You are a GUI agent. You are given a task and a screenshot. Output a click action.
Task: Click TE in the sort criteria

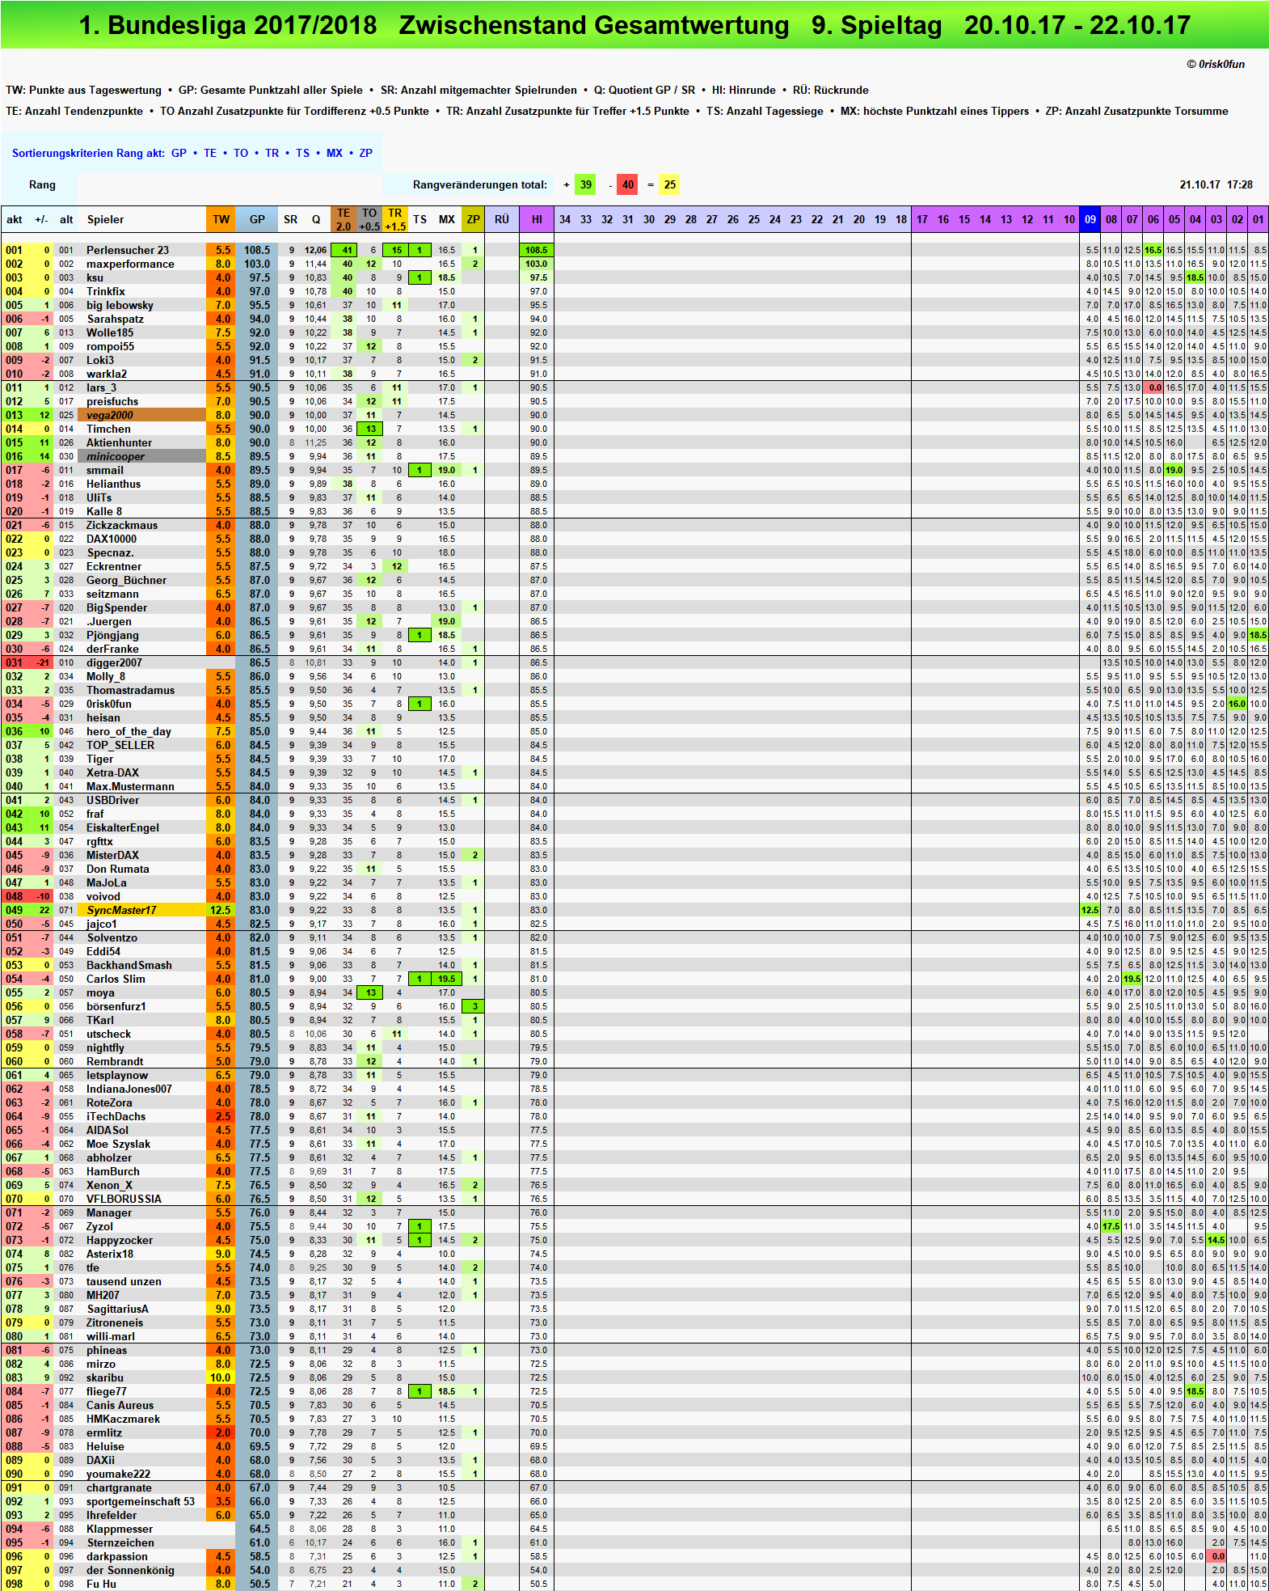click(x=210, y=153)
